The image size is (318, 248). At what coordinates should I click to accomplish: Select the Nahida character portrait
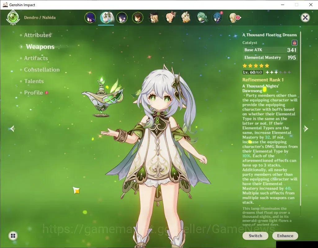106,18
